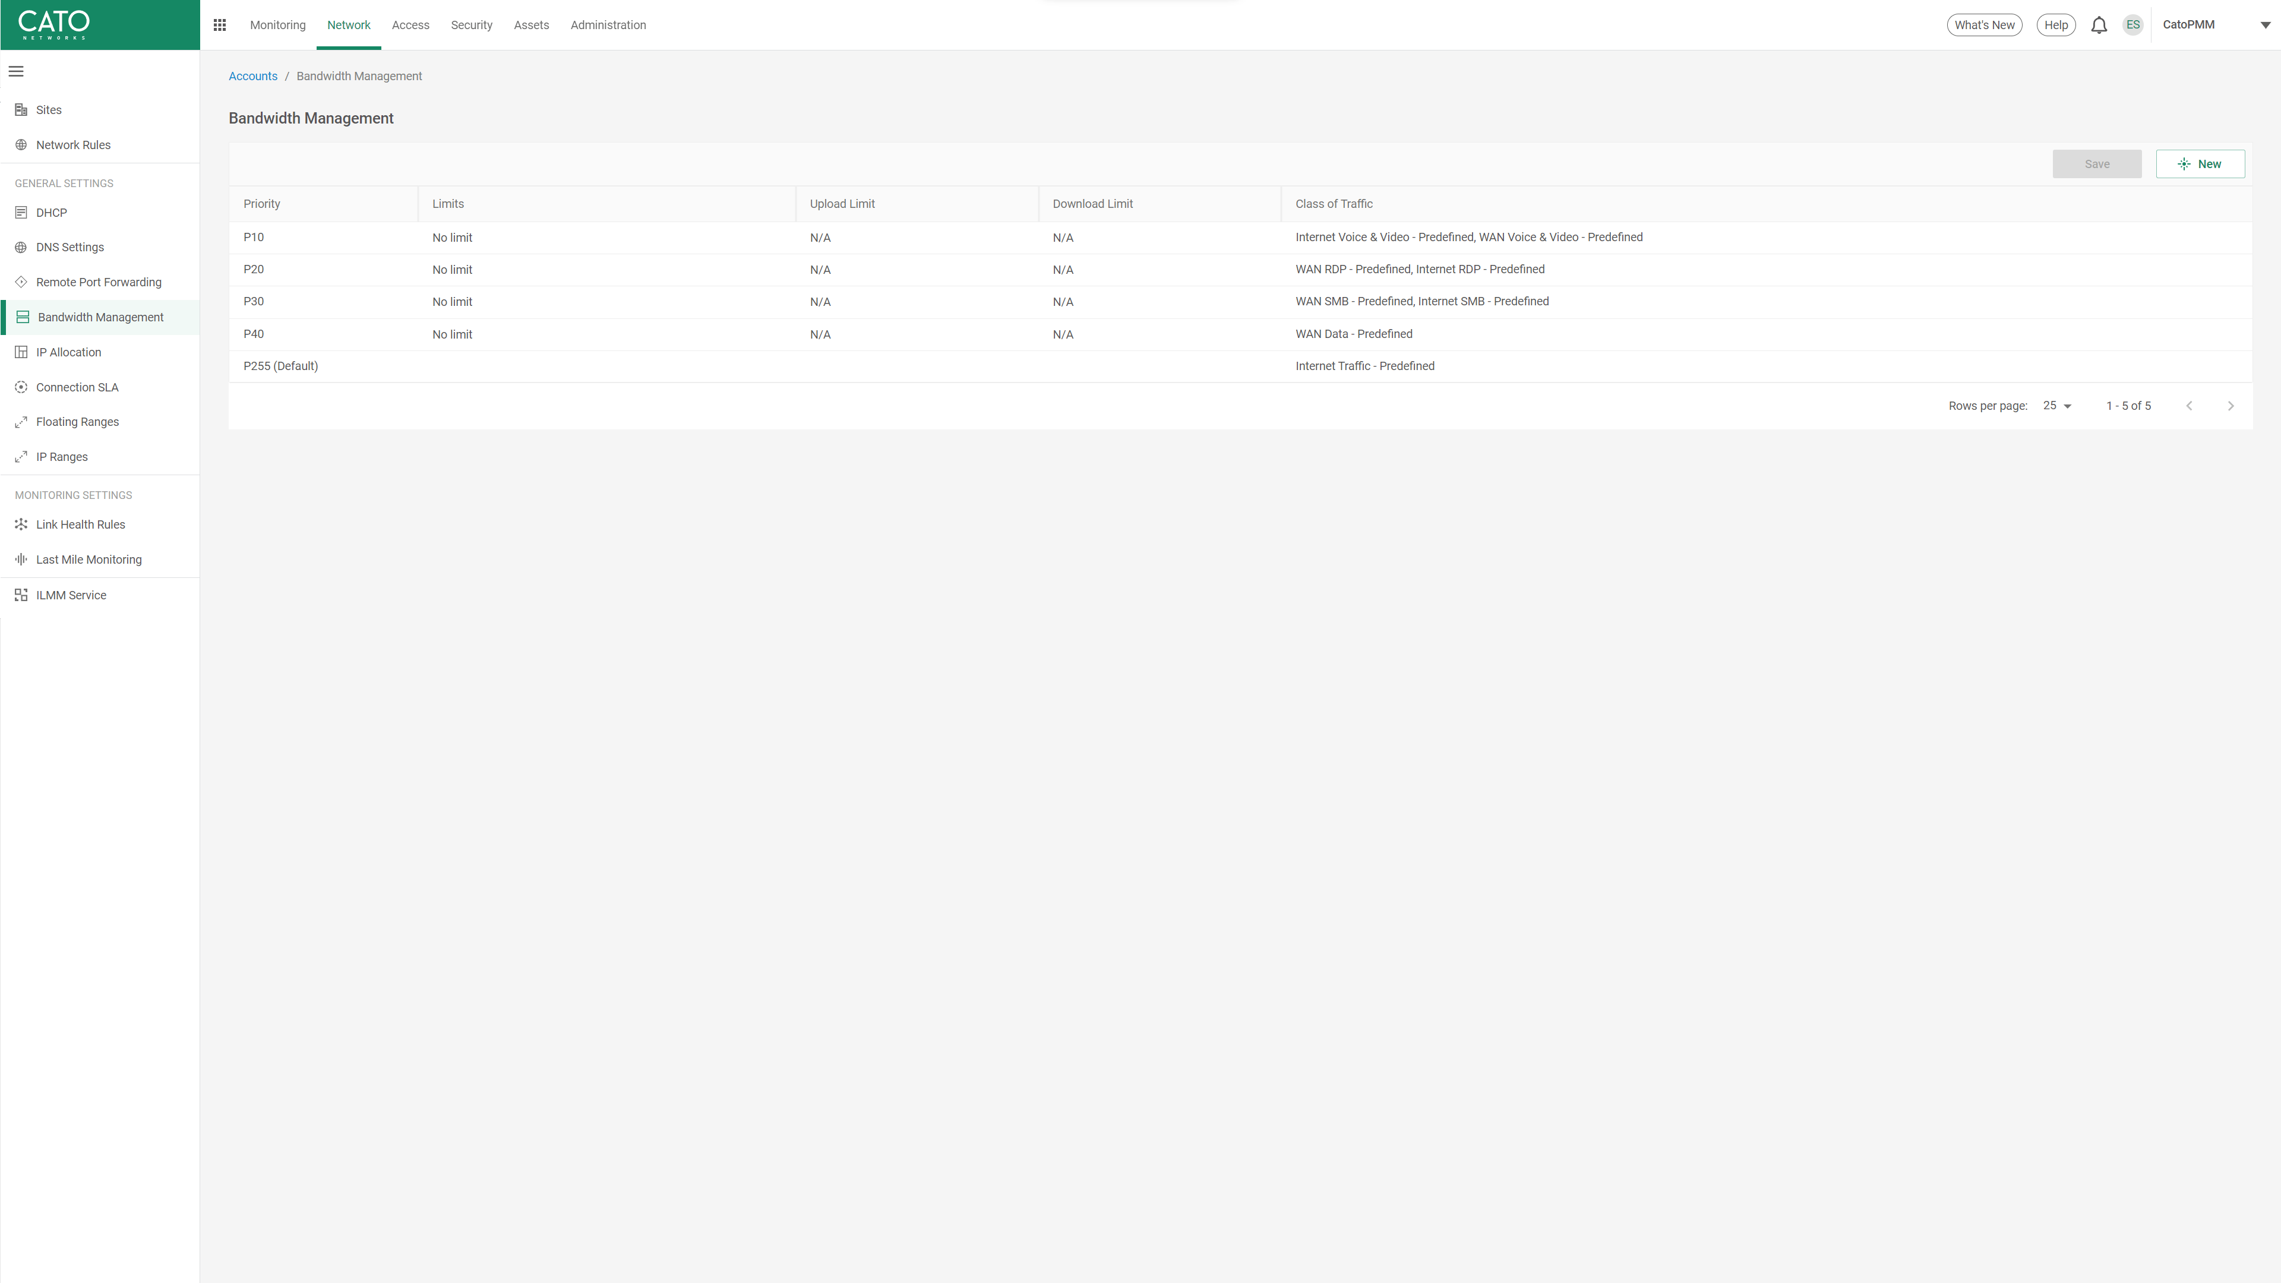Viewport: 2281px width, 1283px height.
Task: Open IP Allocation in sidebar
Action: pyautogui.click(x=68, y=352)
